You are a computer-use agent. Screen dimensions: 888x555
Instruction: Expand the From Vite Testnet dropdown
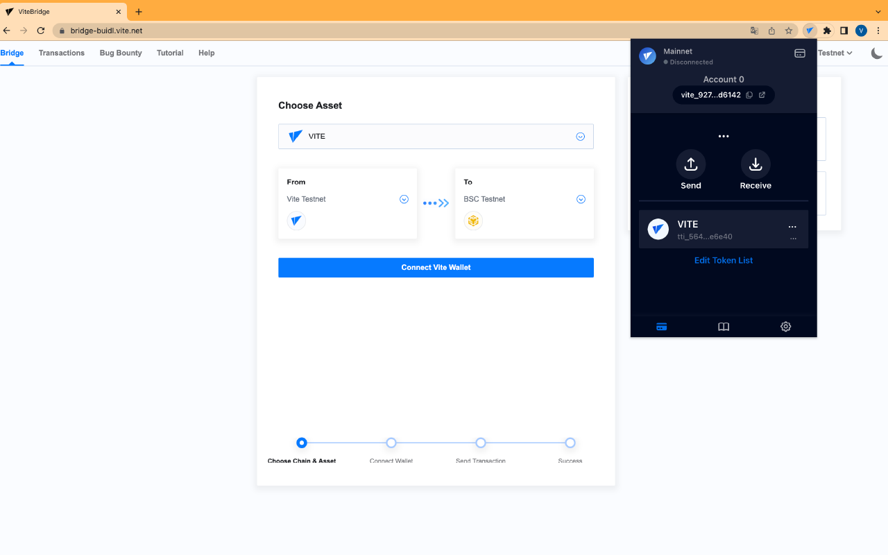click(x=404, y=199)
